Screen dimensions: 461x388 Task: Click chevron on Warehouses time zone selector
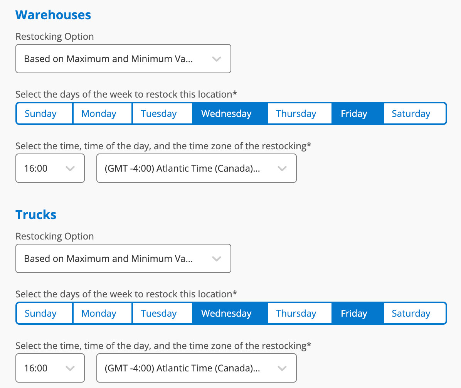pos(282,169)
